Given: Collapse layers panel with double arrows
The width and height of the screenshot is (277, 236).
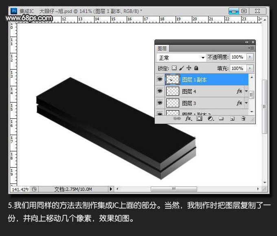Looking at the screenshot, I should [246, 42].
